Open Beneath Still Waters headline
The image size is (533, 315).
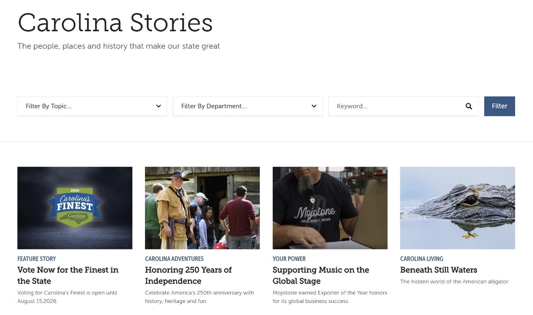click(x=439, y=270)
